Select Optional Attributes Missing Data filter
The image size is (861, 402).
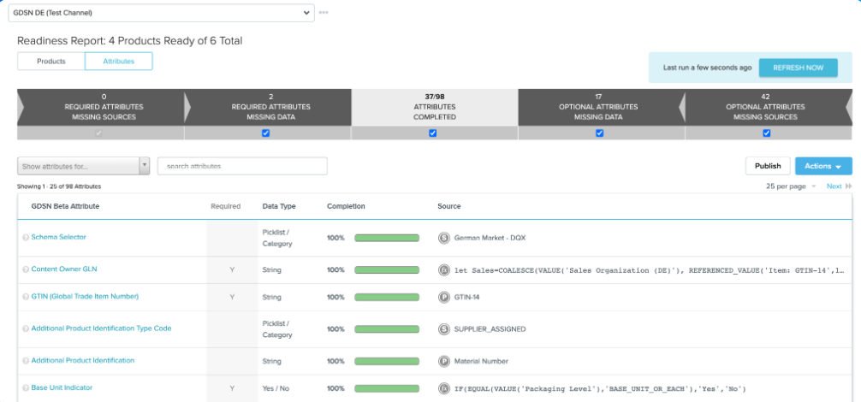[600, 107]
